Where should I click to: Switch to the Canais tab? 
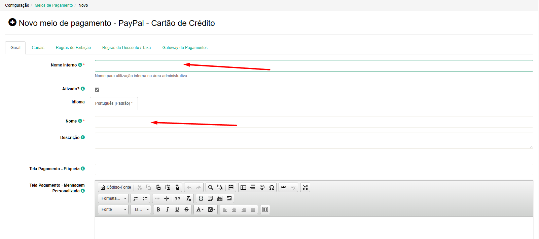38,48
